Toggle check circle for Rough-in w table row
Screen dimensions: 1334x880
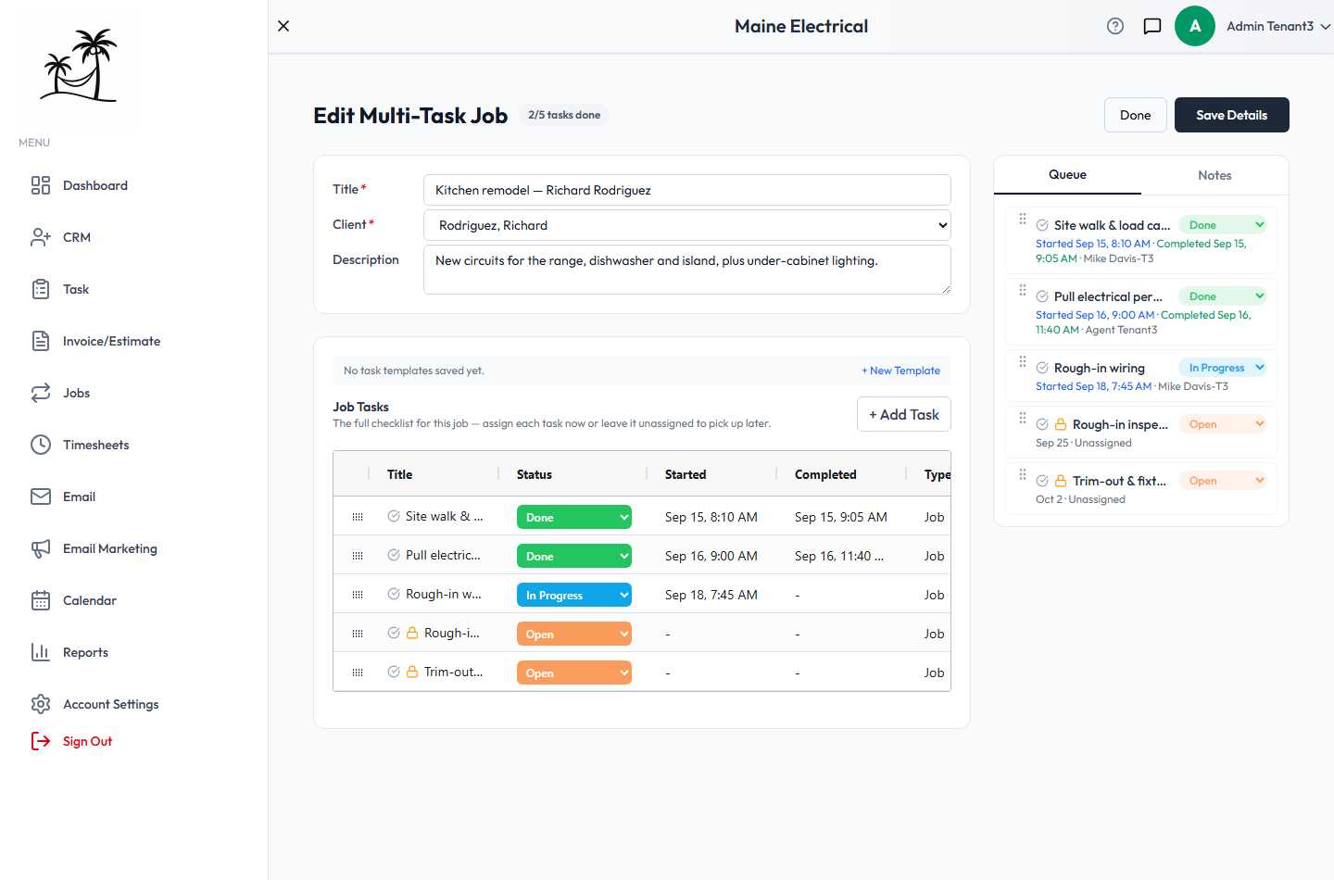[x=394, y=594]
